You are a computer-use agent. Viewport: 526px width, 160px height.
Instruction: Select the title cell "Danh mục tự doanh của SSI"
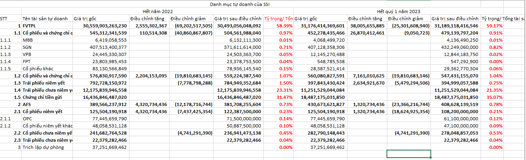pos(240,4)
